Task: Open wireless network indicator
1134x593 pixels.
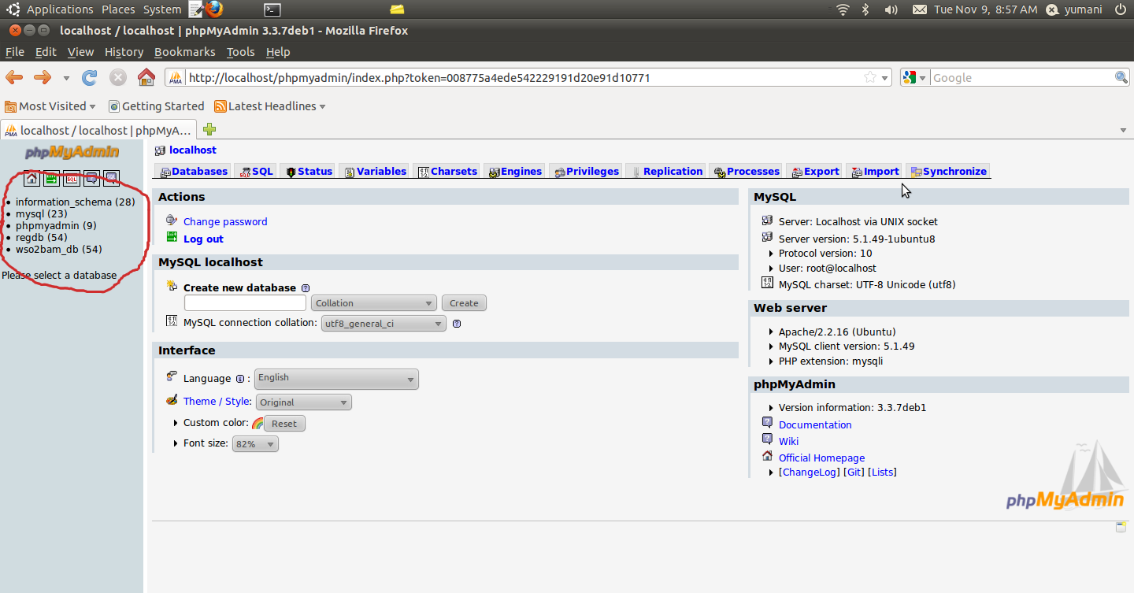Action: [843, 9]
